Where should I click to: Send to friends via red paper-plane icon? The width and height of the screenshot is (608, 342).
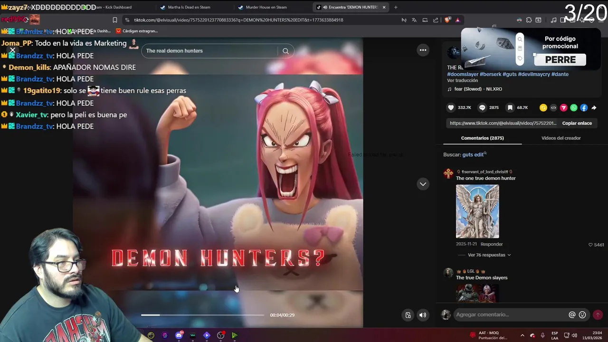(x=564, y=108)
